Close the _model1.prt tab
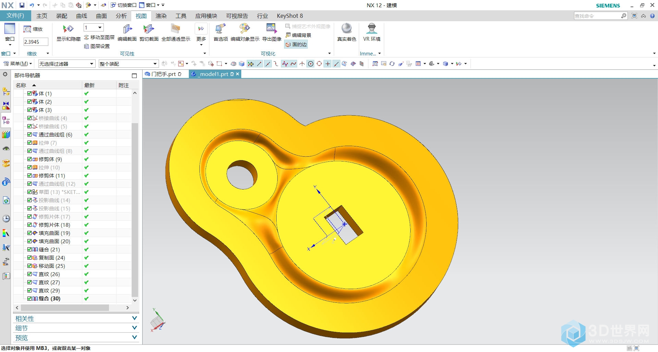 pyautogui.click(x=237, y=74)
